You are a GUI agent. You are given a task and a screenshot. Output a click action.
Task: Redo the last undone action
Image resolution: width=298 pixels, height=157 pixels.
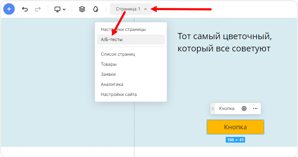(38, 9)
